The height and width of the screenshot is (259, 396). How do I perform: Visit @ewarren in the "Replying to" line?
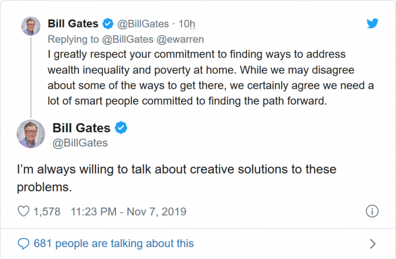(x=183, y=39)
